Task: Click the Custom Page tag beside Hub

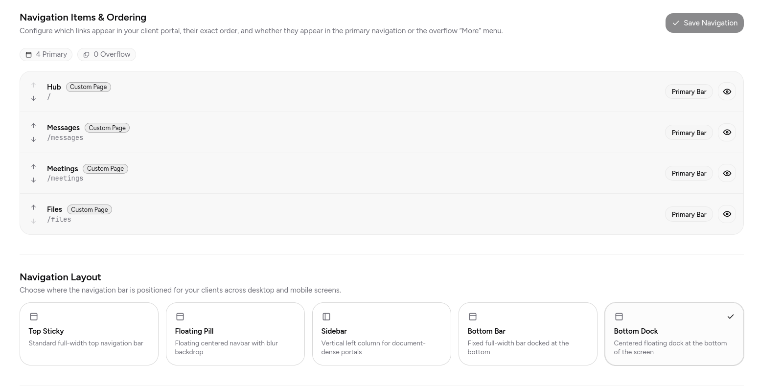Action: click(89, 87)
